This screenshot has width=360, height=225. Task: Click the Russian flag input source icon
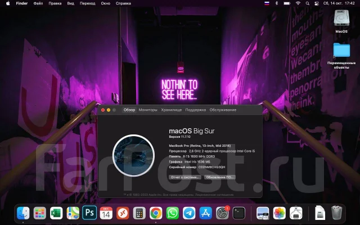[x=267, y=3]
